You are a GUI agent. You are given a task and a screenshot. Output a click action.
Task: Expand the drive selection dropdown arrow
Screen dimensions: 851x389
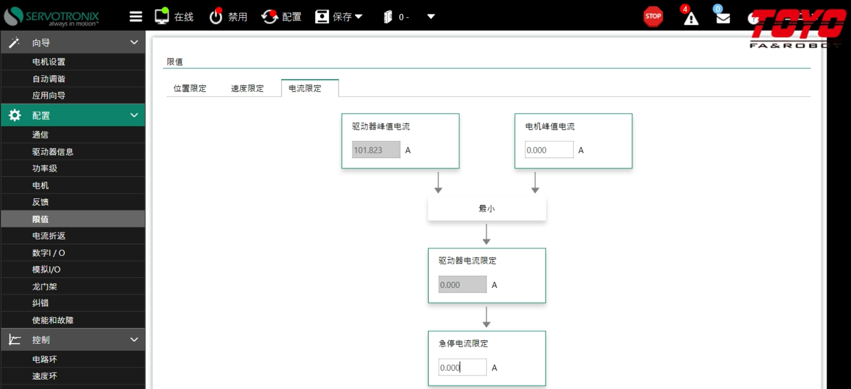tap(431, 17)
